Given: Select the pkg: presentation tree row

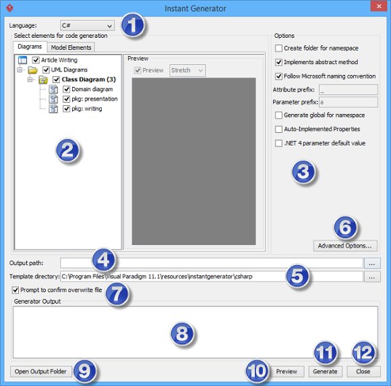Looking at the screenshot, I should tap(94, 99).
